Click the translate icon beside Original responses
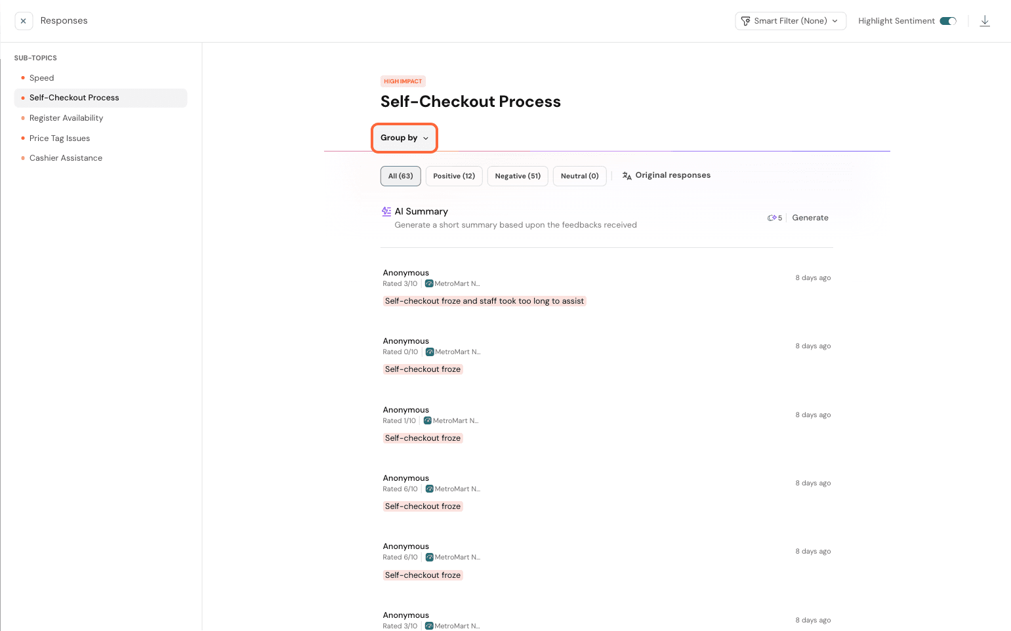The height and width of the screenshot is (631, 1011). click(627, 176)
